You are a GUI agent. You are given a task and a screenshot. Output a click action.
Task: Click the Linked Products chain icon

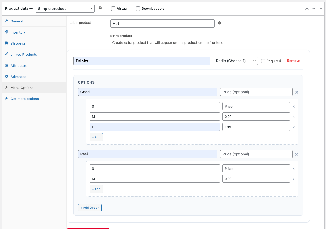point(6,54)
